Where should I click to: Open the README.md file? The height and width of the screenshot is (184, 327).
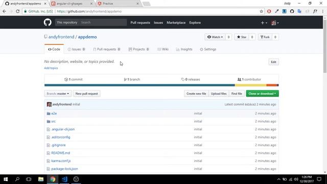(60, 153)
